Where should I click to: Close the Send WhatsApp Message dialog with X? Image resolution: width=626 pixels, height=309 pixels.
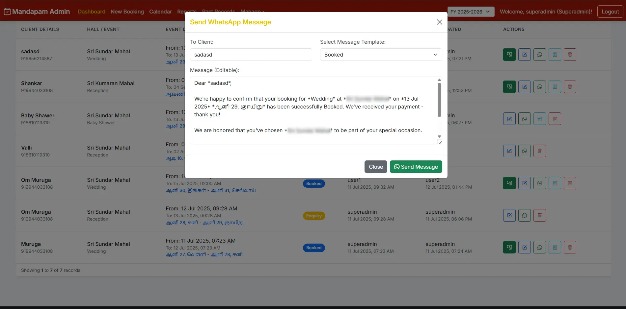click(x=439, y=22)
